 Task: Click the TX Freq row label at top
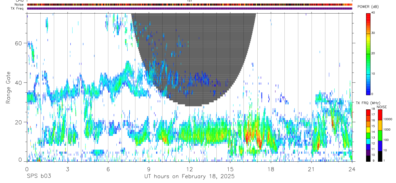coord(17,8)
